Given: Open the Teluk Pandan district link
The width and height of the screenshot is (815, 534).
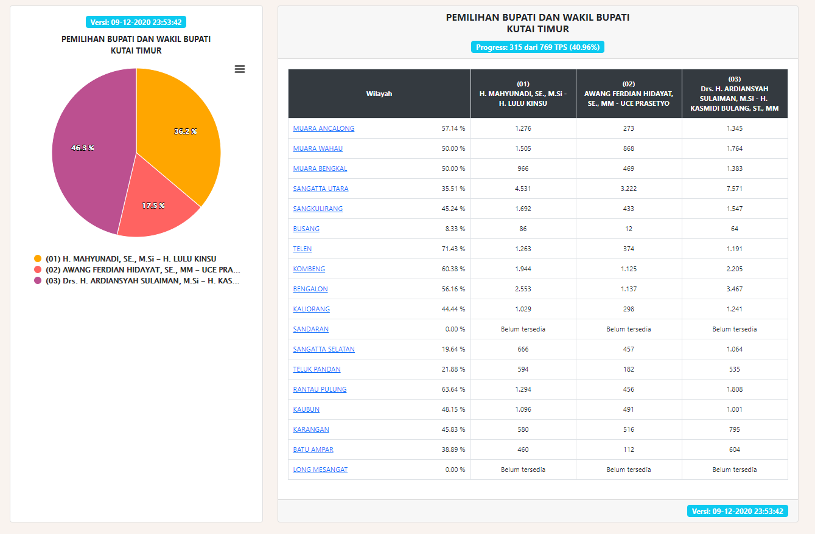Looking at the screenshot, I should click(x=317, y=369).
